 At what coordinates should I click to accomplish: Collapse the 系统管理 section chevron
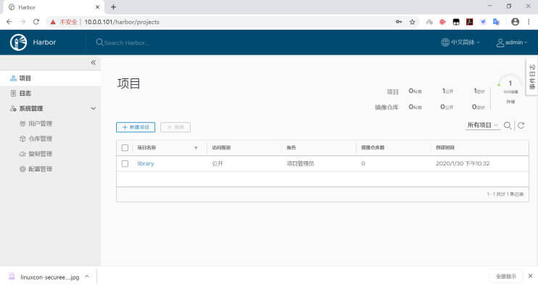(94, 108)
